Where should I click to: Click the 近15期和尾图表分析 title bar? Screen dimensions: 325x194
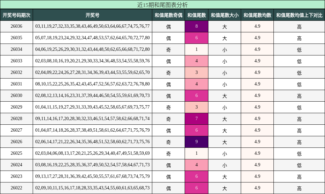tap(162, 5)
